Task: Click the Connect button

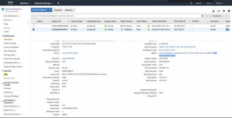Action: (x=58, y=10)
